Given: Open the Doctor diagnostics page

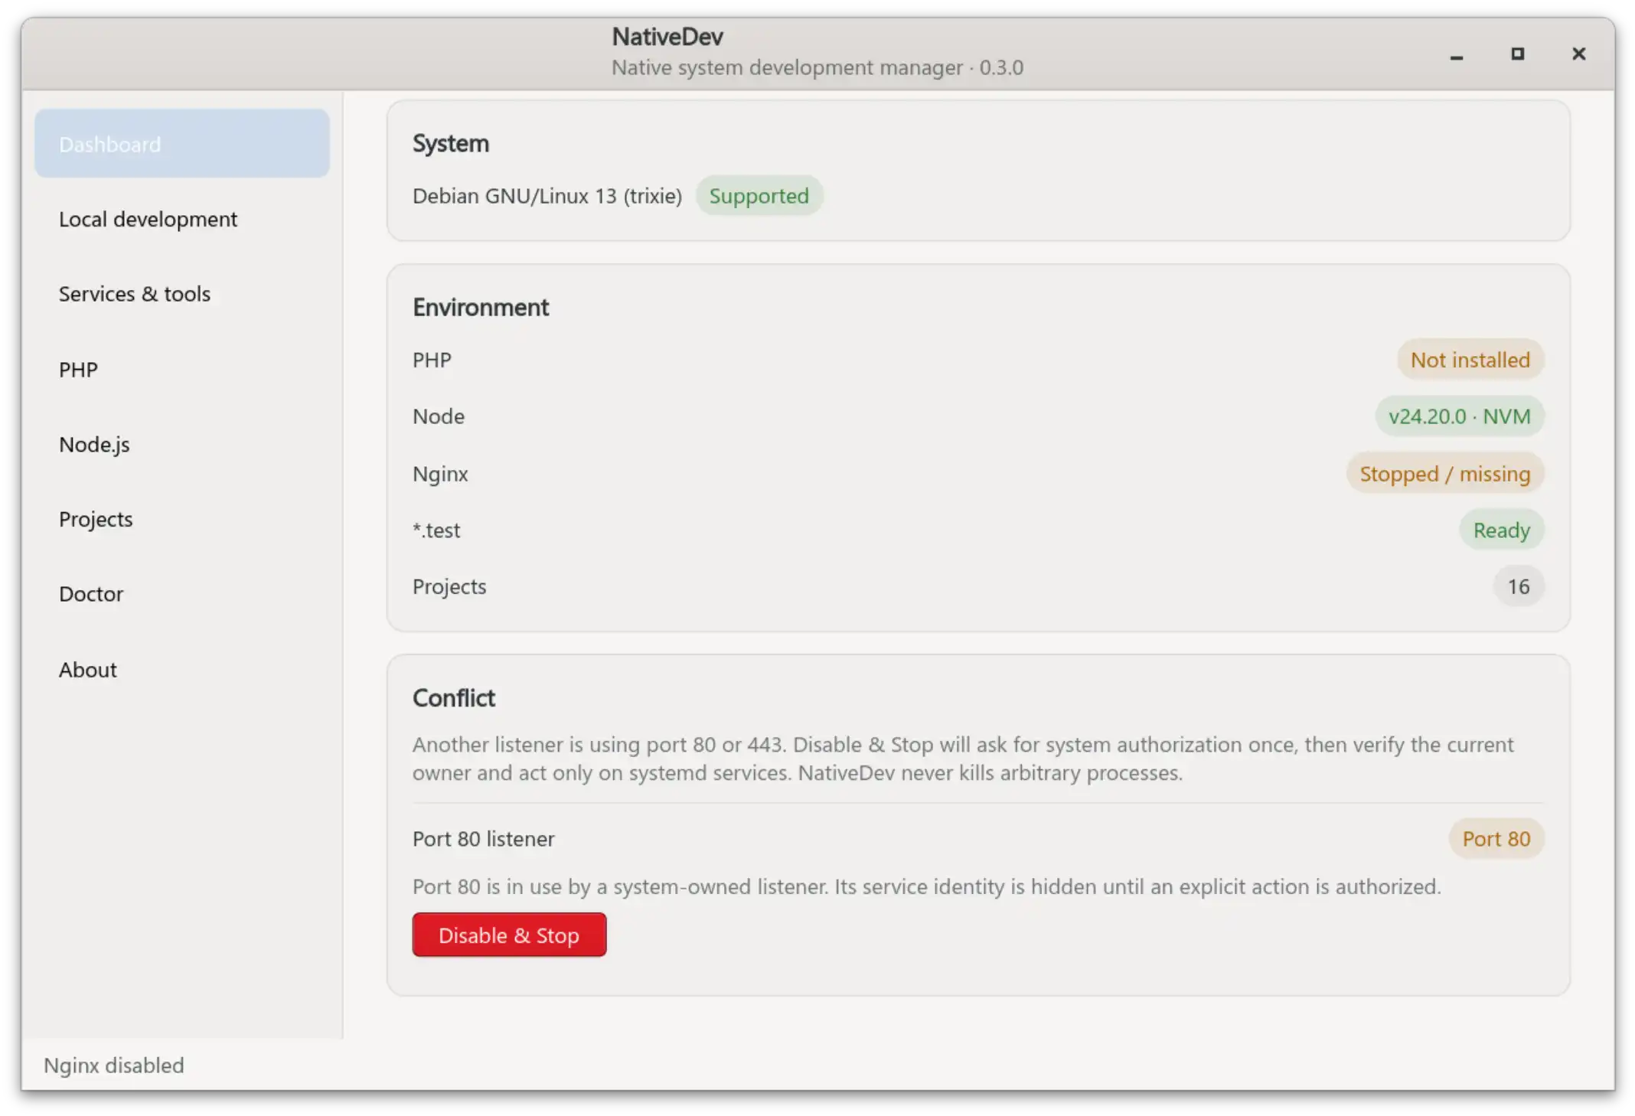Looking at the screenshot, I should tap(182, 594).
